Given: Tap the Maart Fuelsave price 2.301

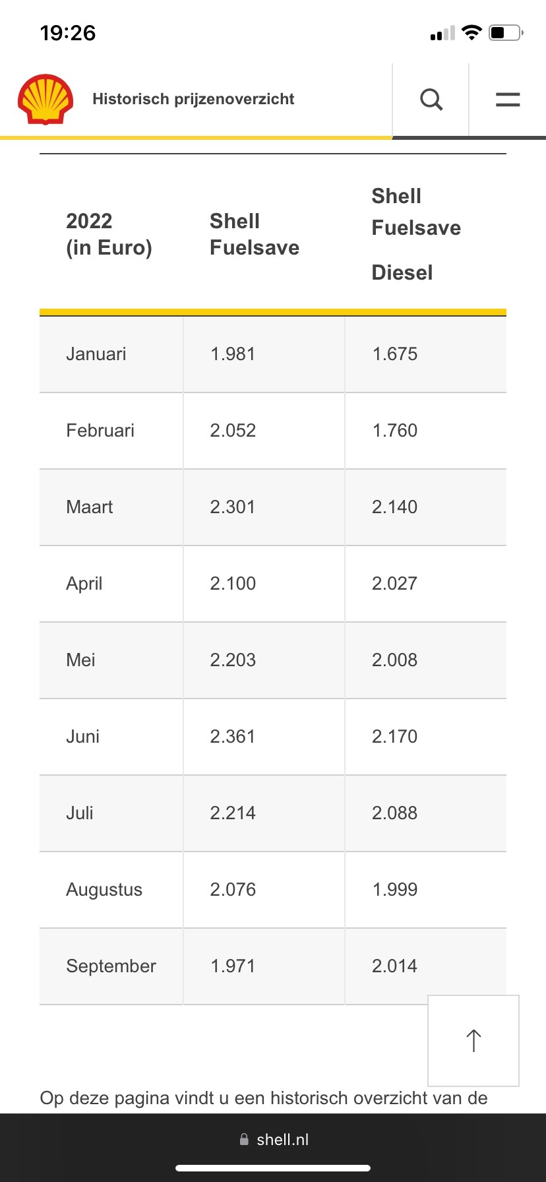Looking at the screenshot, I should pos(232,507).
